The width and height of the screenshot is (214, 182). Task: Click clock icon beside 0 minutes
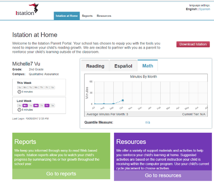[19, 92]
